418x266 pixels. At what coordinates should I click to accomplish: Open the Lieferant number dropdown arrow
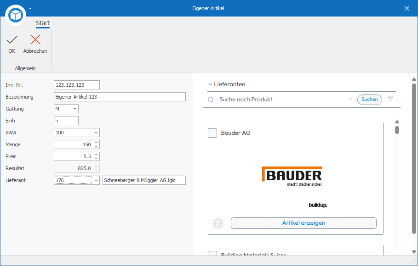[96, 180]
